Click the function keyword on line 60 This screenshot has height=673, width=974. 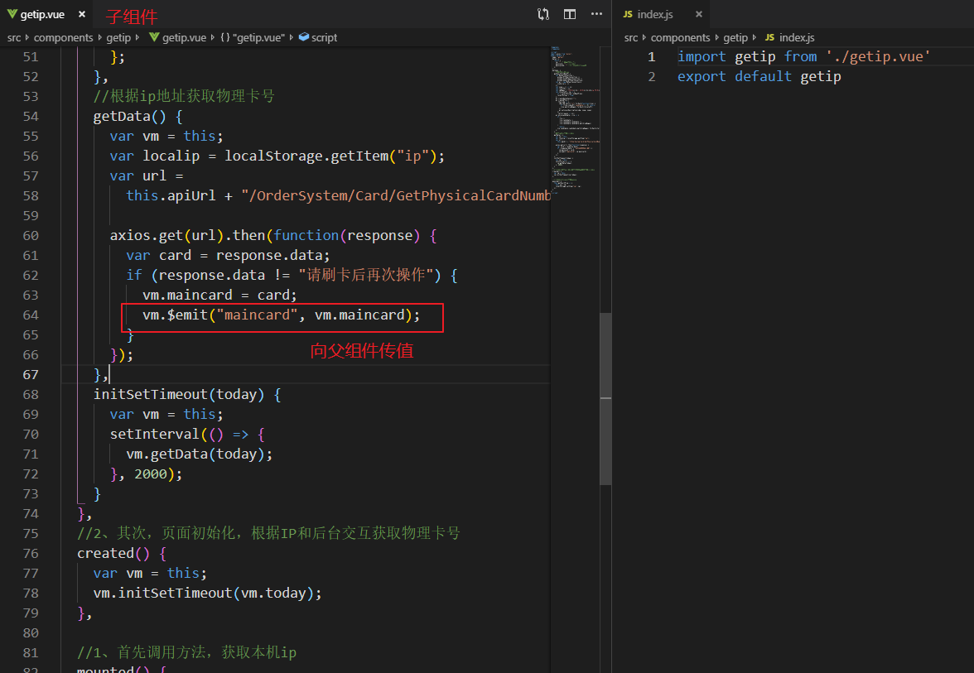pos(306,235)
